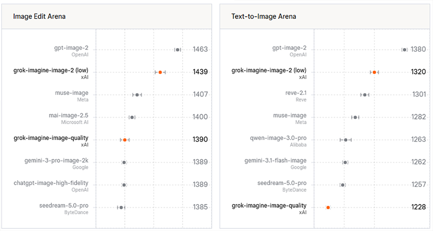Viewport: 433px width, 231px height.
Task: Click the score 1385
Action: pos(200,207)
